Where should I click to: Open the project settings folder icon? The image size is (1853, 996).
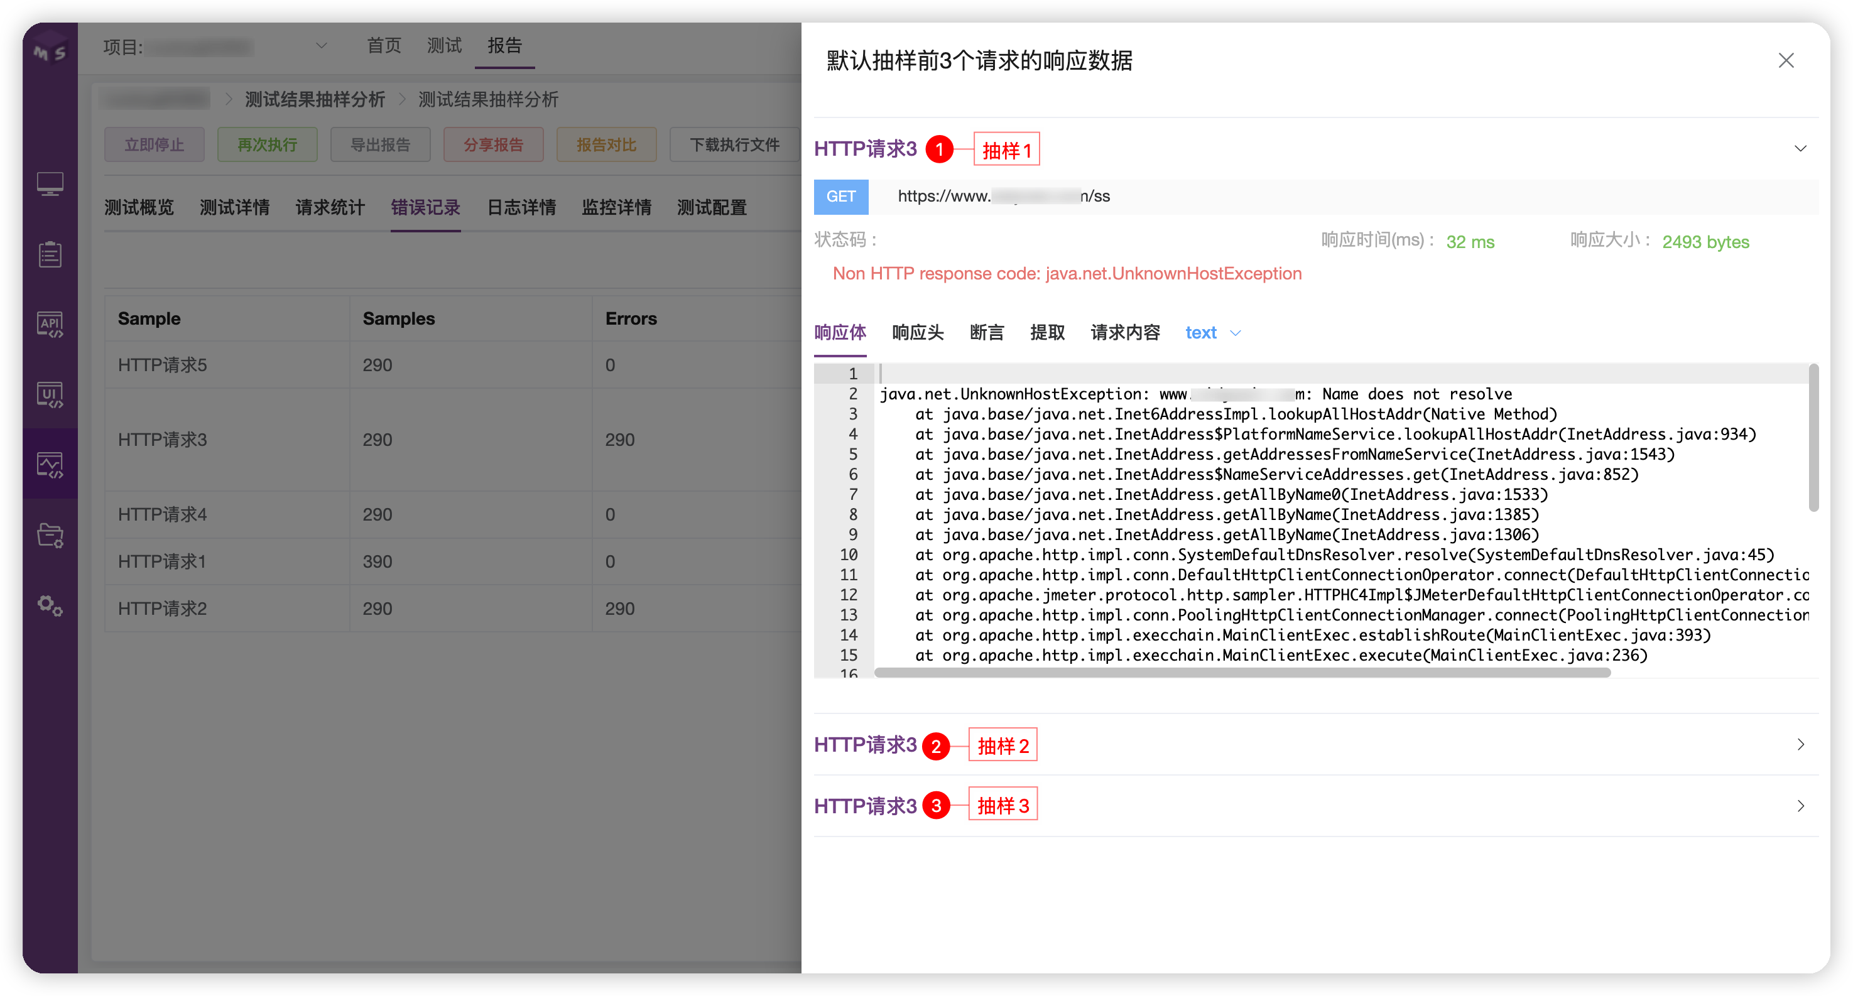(x=50, y=535)
